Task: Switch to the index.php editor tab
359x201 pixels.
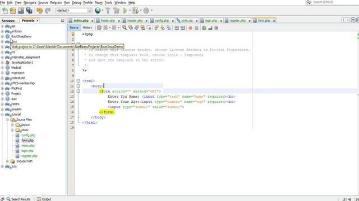Action: click(81, 21)
